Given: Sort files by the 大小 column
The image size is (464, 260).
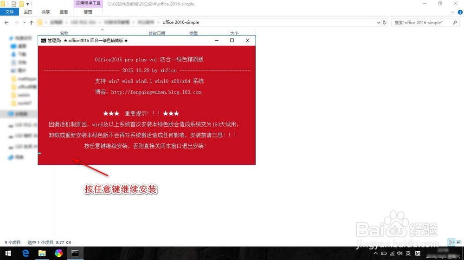Looking at the screenshot, I should pos(234,33).
